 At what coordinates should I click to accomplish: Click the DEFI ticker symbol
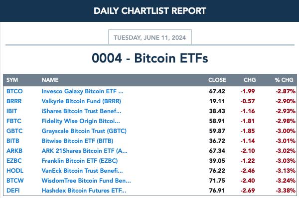point(13,191)
